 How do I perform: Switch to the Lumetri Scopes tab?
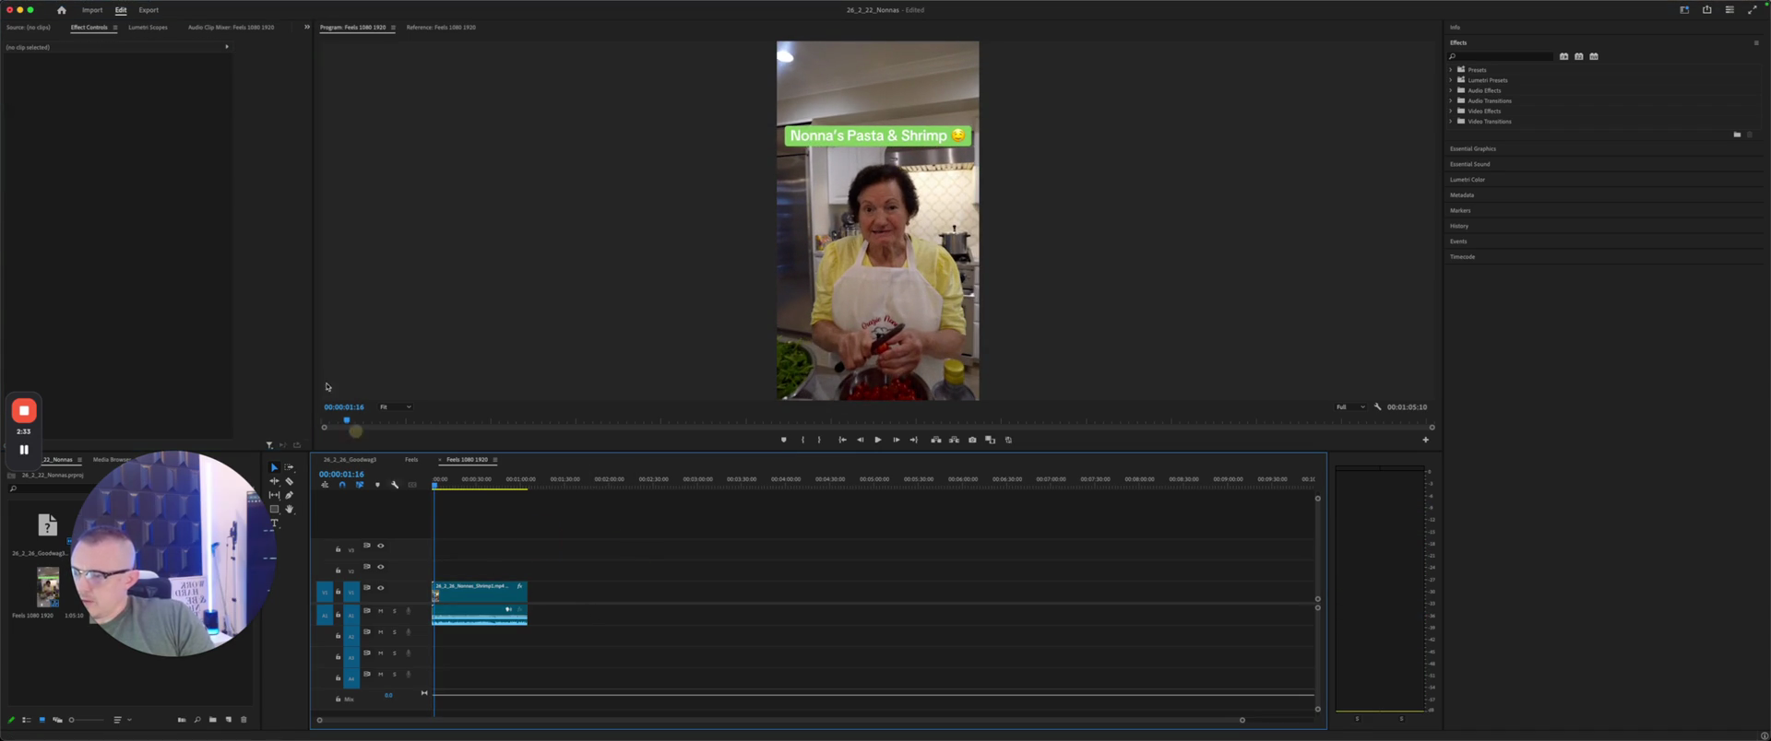[148, 28]
